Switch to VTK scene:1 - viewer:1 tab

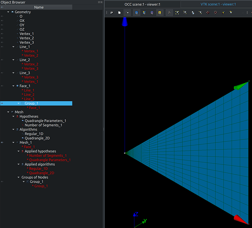(x=218, y=5)
